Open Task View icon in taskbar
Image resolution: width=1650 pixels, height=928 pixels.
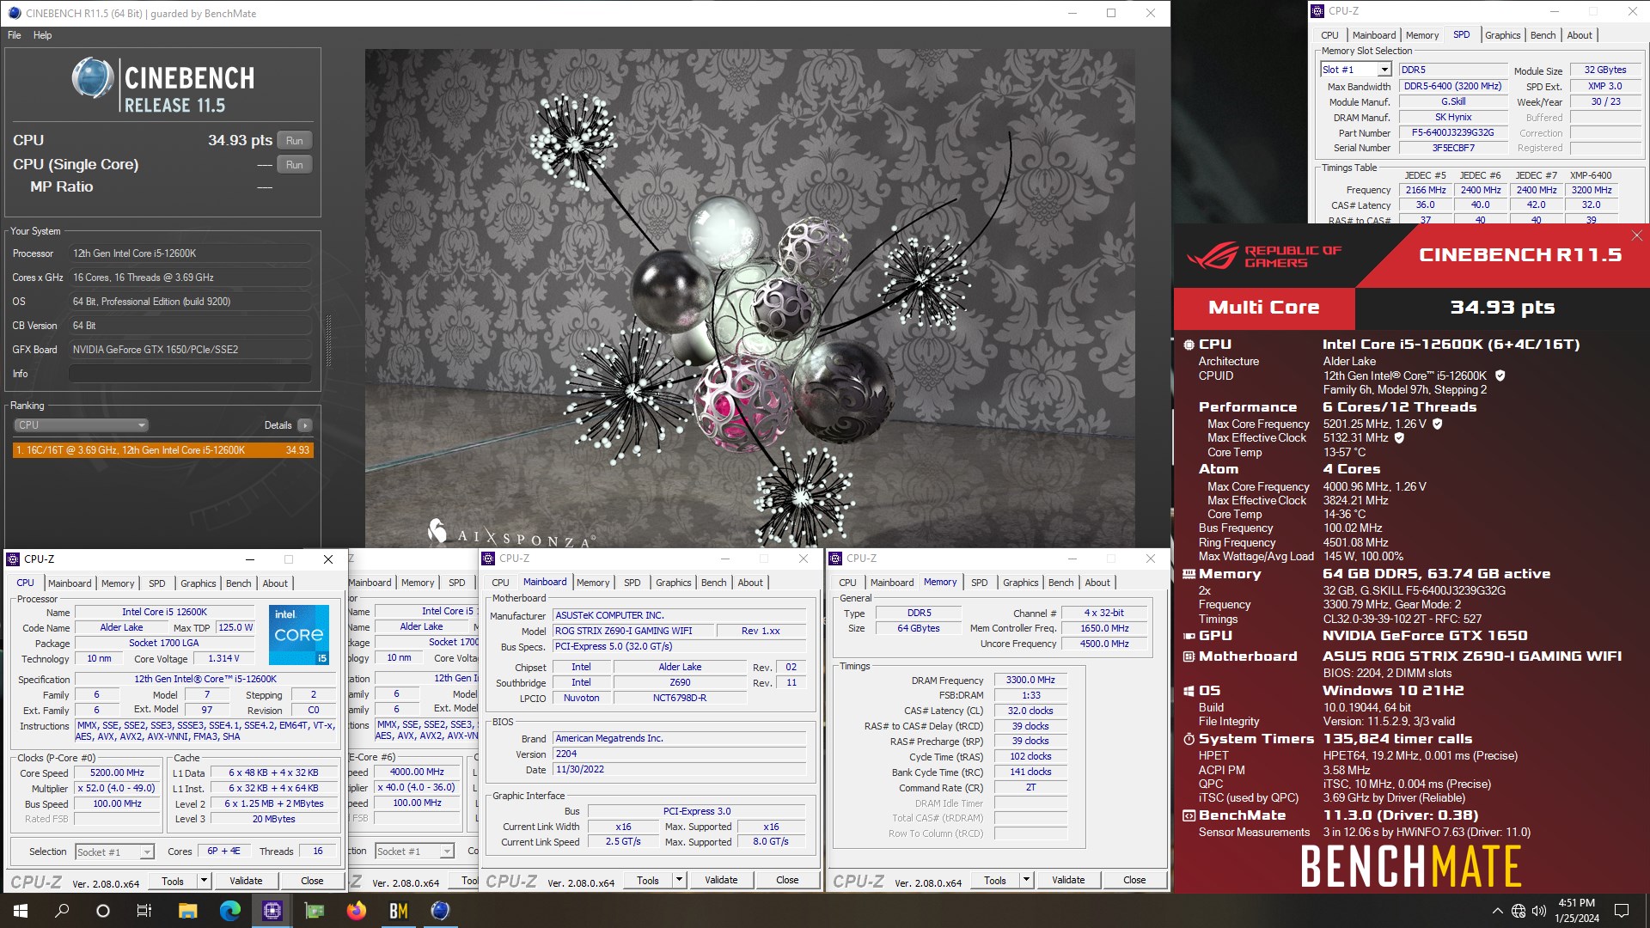tap(144, 911)
